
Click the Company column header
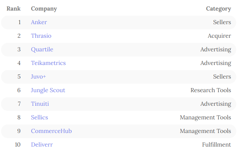(44, 9)
